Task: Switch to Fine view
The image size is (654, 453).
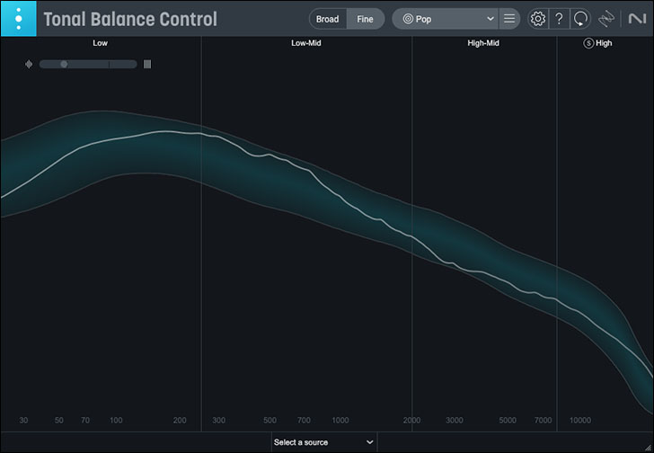Action: coord(365,19)
